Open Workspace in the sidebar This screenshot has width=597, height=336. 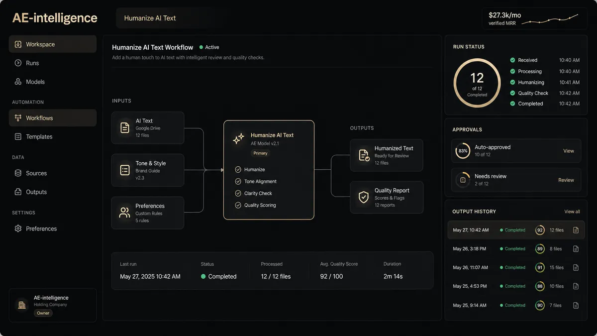[x=53, y=44]
